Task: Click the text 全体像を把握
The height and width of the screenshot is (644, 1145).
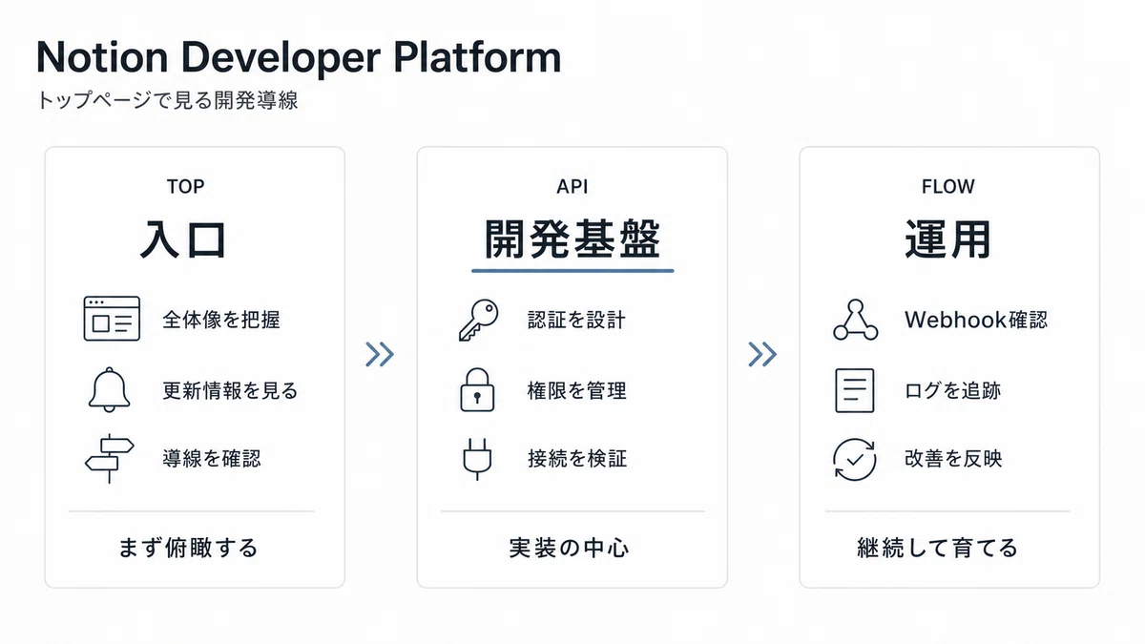Action: coord(221,320)
